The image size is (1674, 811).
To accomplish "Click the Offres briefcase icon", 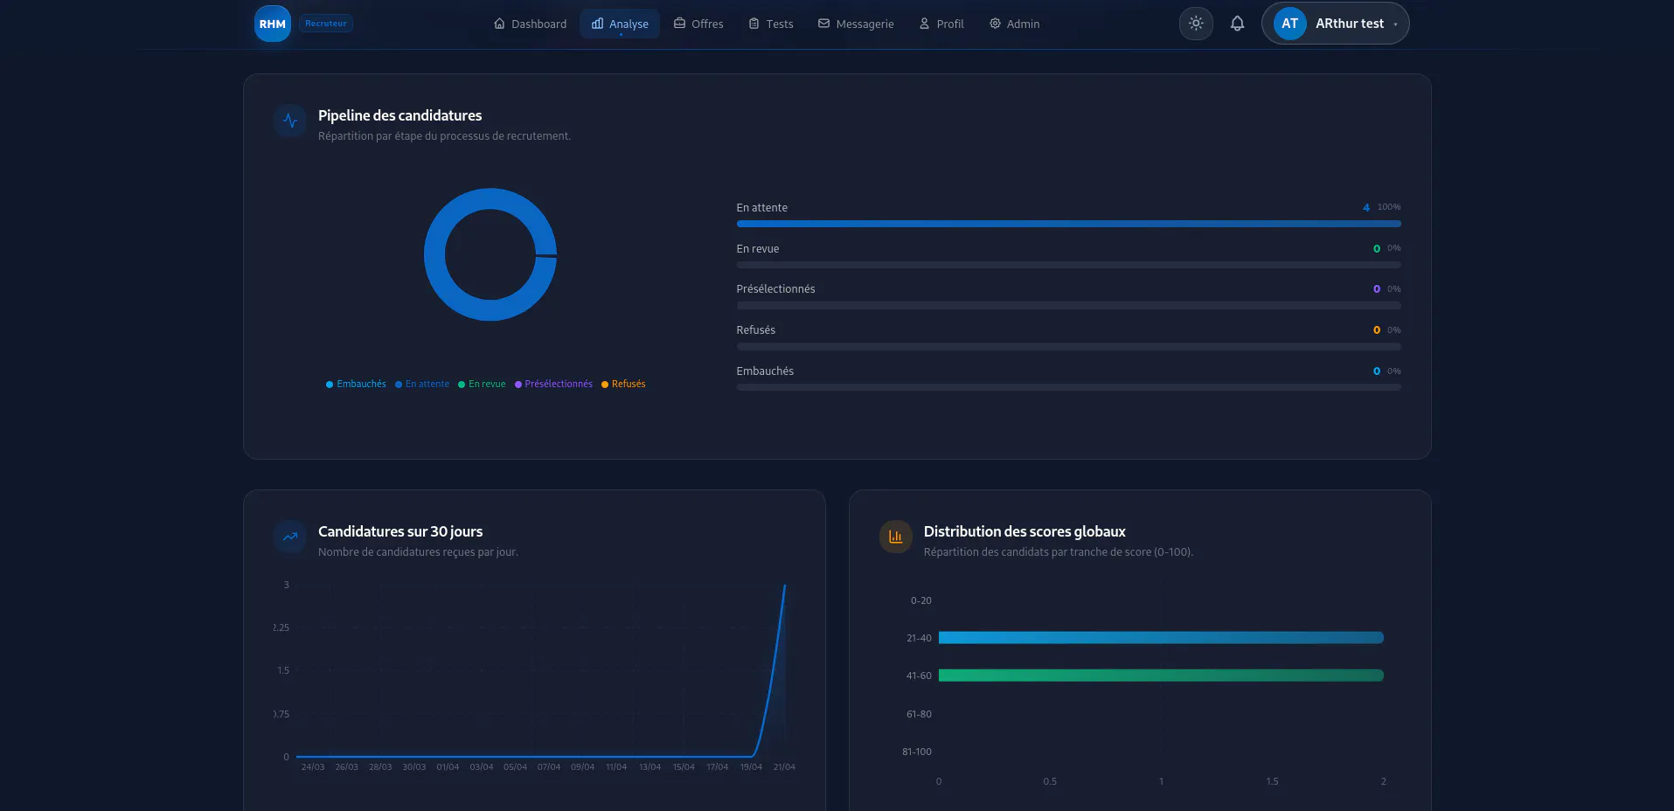I will [x=679, y=24].
